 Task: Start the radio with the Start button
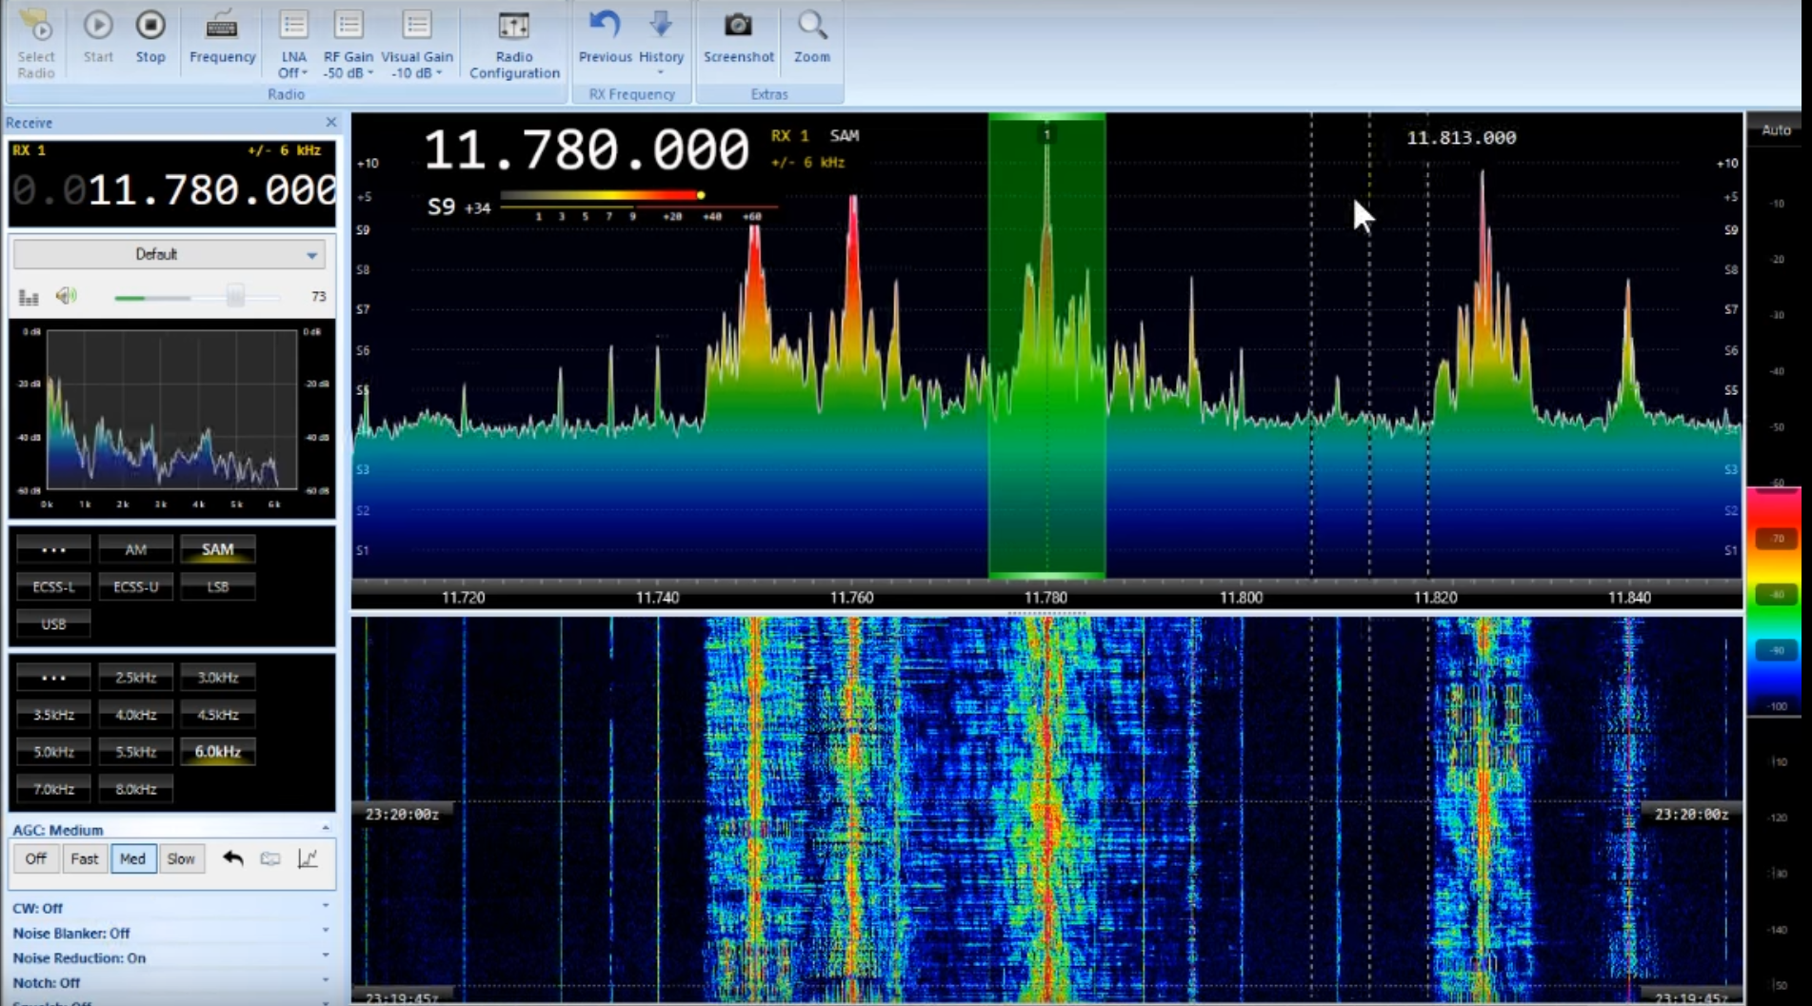[x=98, y=37]
